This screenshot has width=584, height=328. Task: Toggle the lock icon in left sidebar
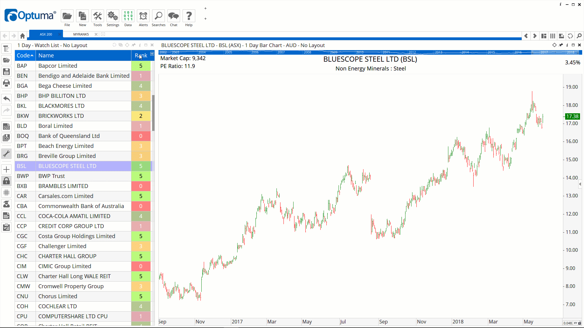[x=6, y=181]
